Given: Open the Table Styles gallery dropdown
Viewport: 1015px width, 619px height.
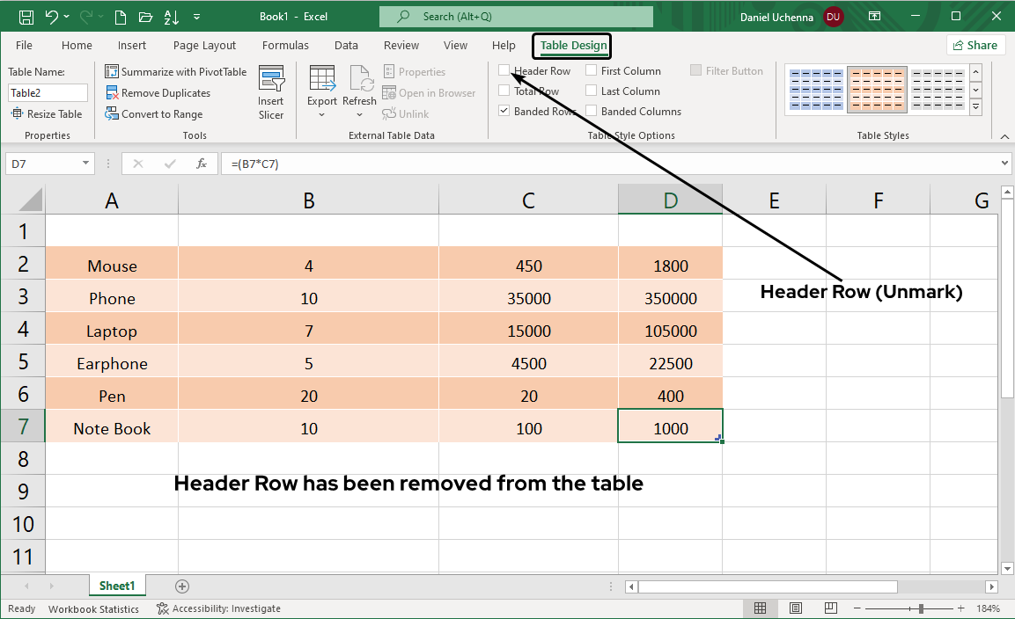Looking at the screenshot, I should tap(975, 106).
